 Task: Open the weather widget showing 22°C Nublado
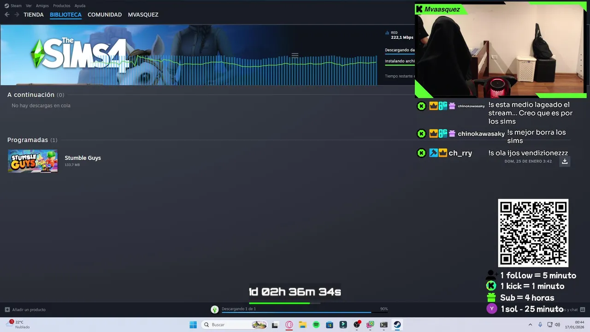(x=18, y=325)
